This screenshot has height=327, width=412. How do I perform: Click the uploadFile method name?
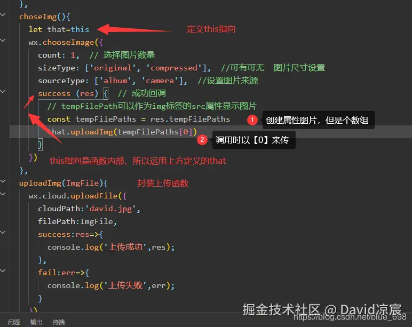[x=94, y=196]
